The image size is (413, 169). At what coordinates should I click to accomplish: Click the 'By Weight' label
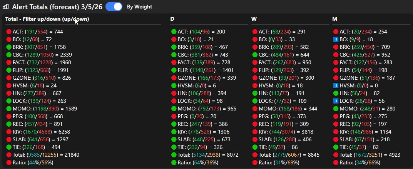point(140,7)
